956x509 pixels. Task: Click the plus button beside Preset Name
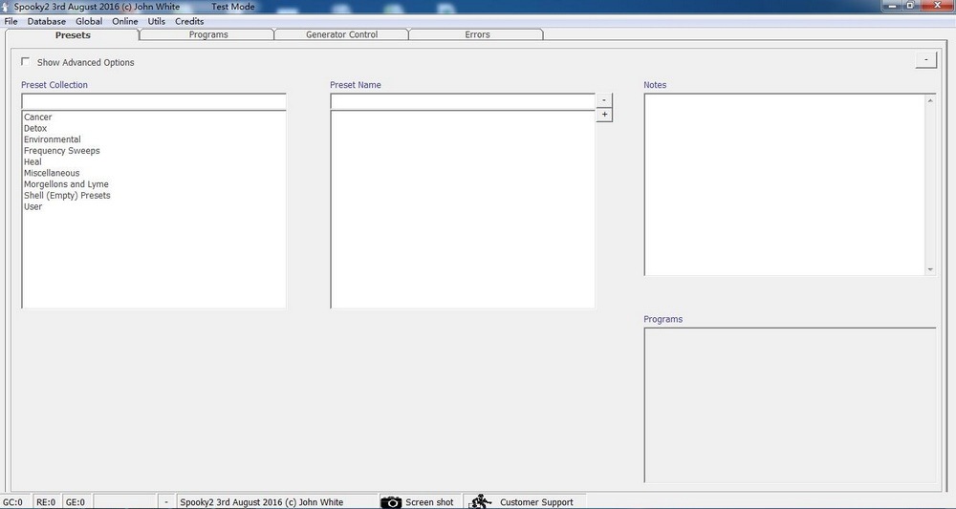click(x=604, y=115)
